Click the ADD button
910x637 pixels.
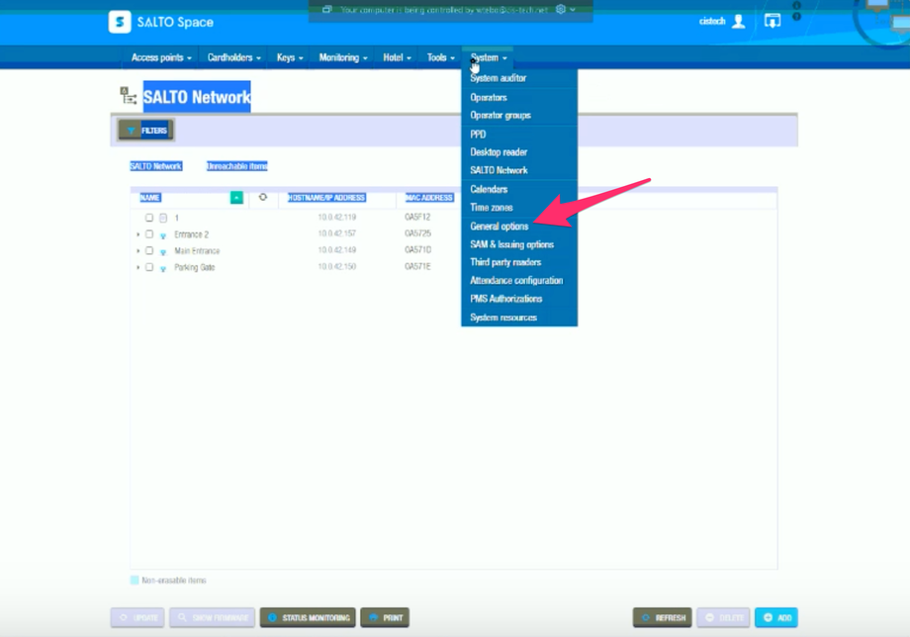pyautogui.click(x=776, y=618)
